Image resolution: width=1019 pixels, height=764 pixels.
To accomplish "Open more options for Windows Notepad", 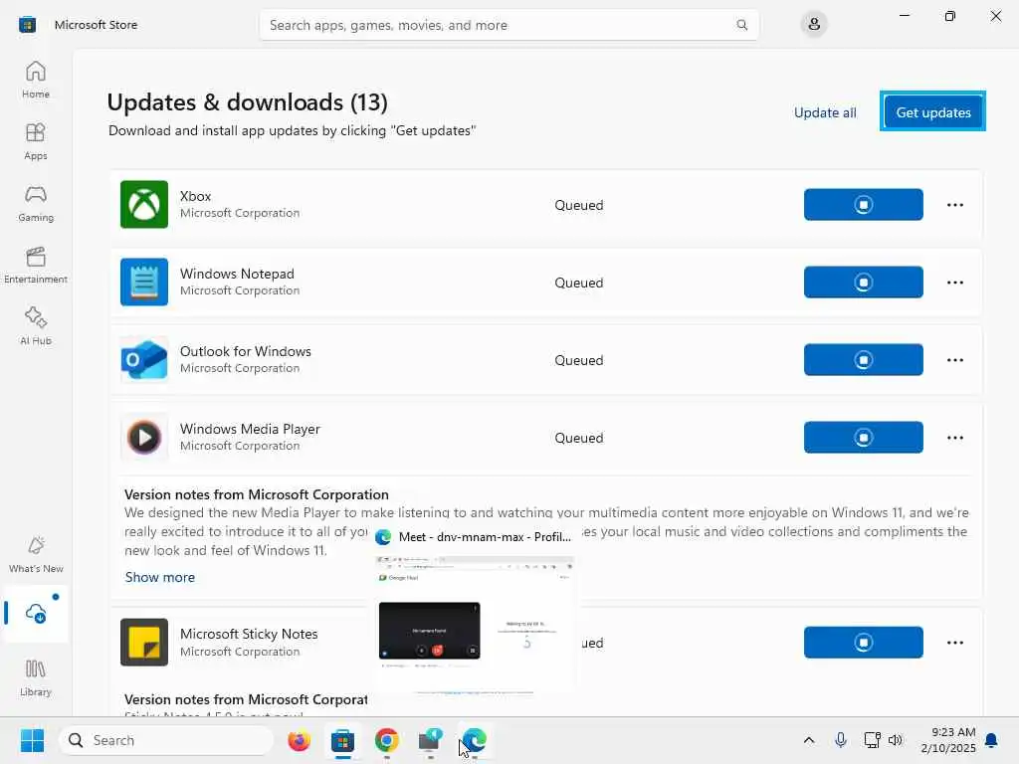I will tap(954, 282).
